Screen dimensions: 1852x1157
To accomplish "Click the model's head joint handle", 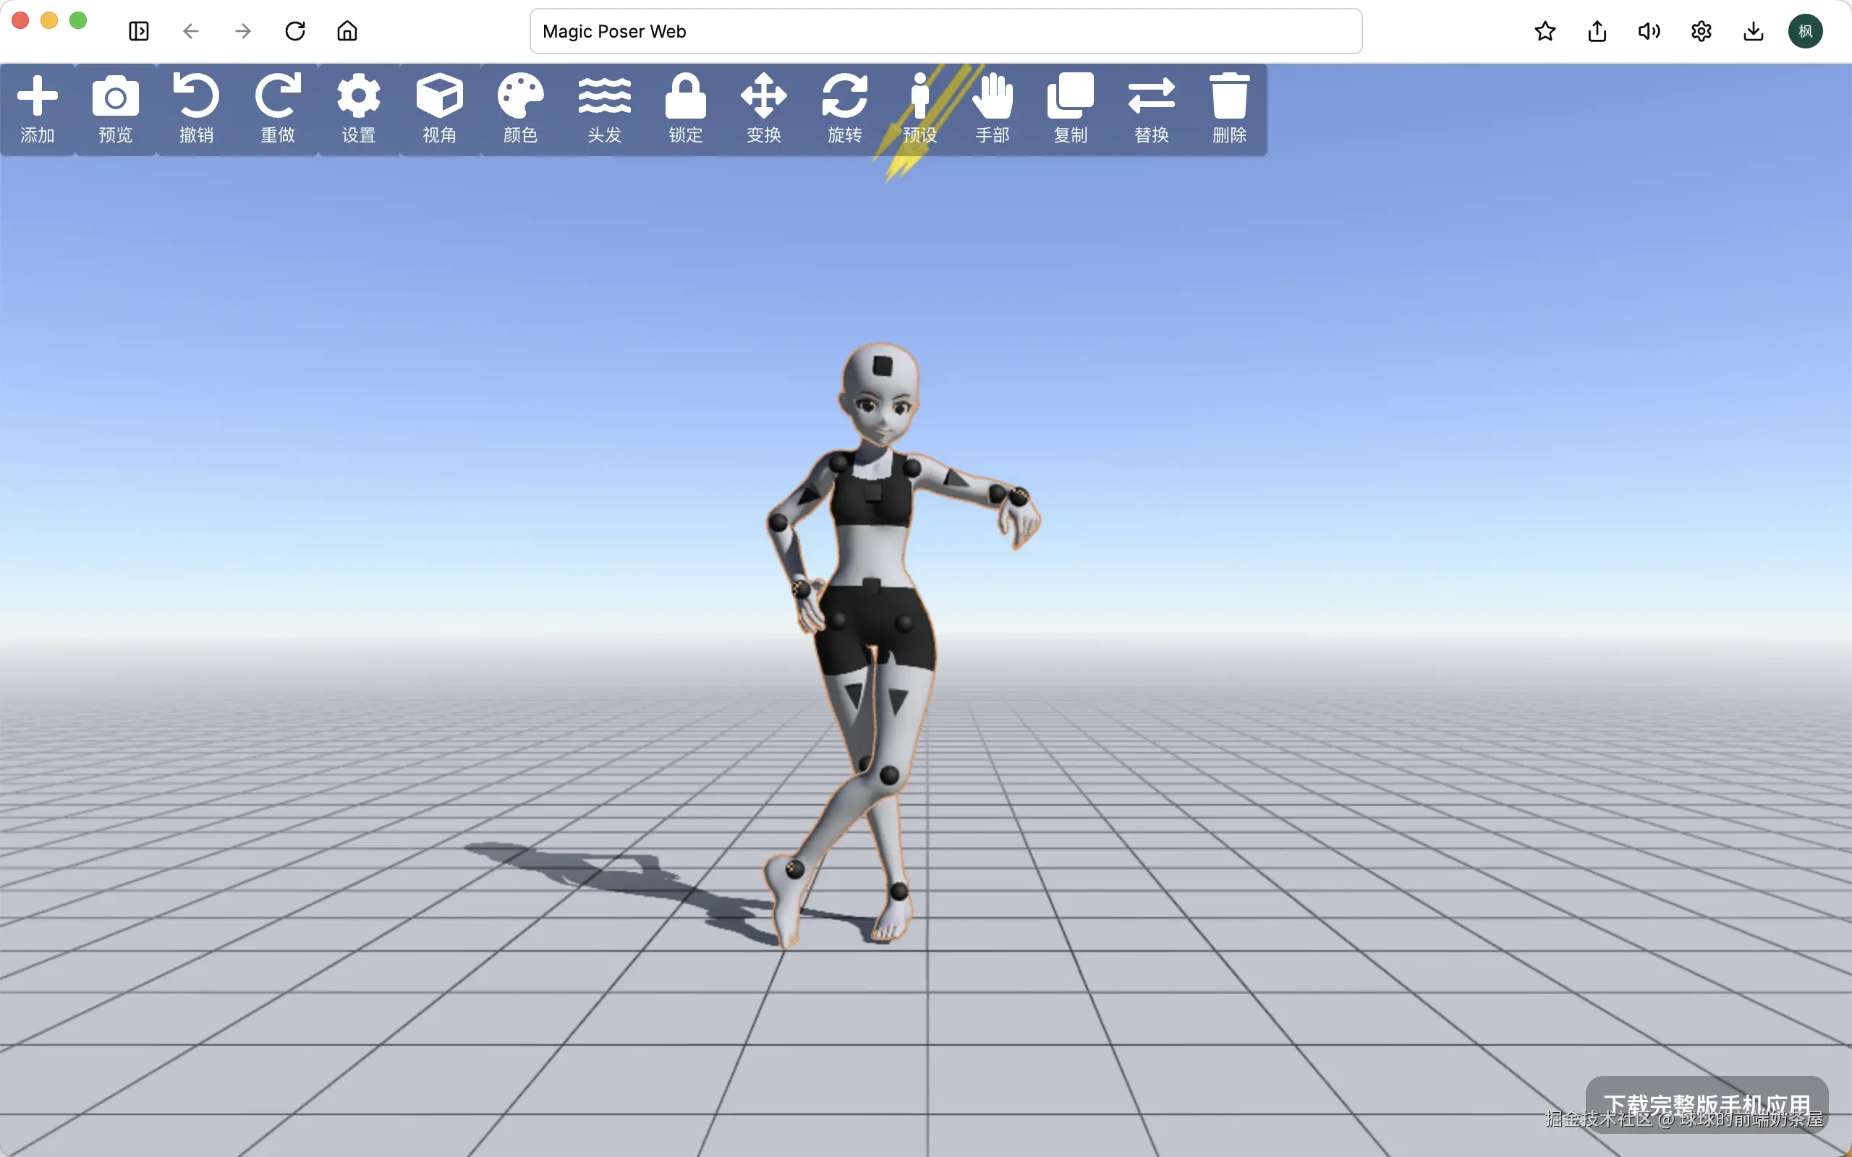I will coord(883,366).
